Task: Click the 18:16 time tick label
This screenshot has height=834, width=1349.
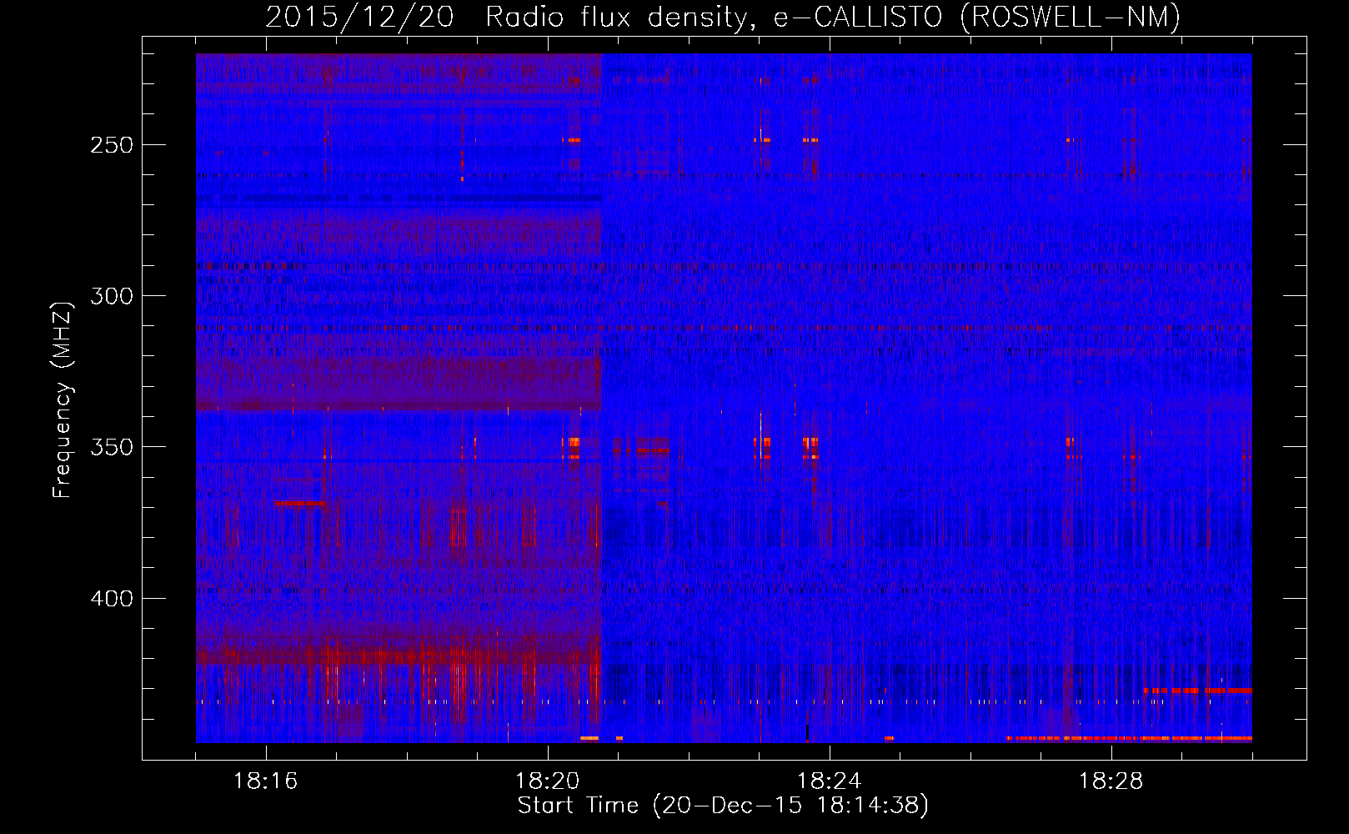Action: [x=266, y=781]
